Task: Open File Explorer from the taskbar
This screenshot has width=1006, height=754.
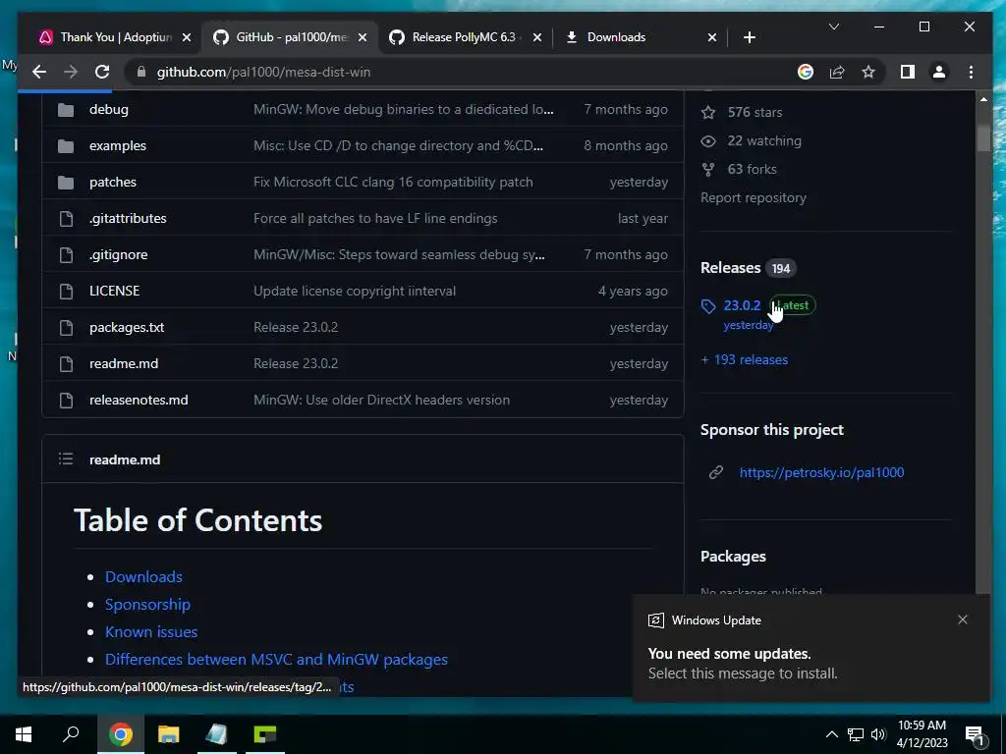Action: click(168, 734)
